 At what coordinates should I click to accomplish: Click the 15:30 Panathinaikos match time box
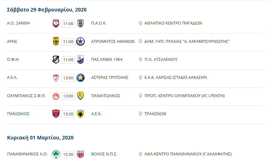pos(68,154)
